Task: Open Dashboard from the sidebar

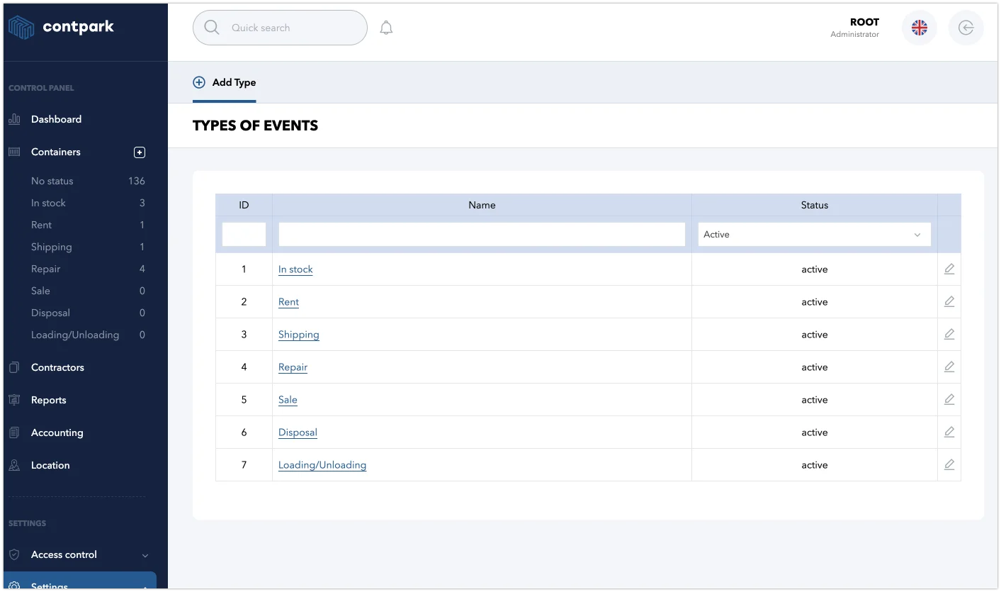Action: pyautogui.click(x=56, y=119)
